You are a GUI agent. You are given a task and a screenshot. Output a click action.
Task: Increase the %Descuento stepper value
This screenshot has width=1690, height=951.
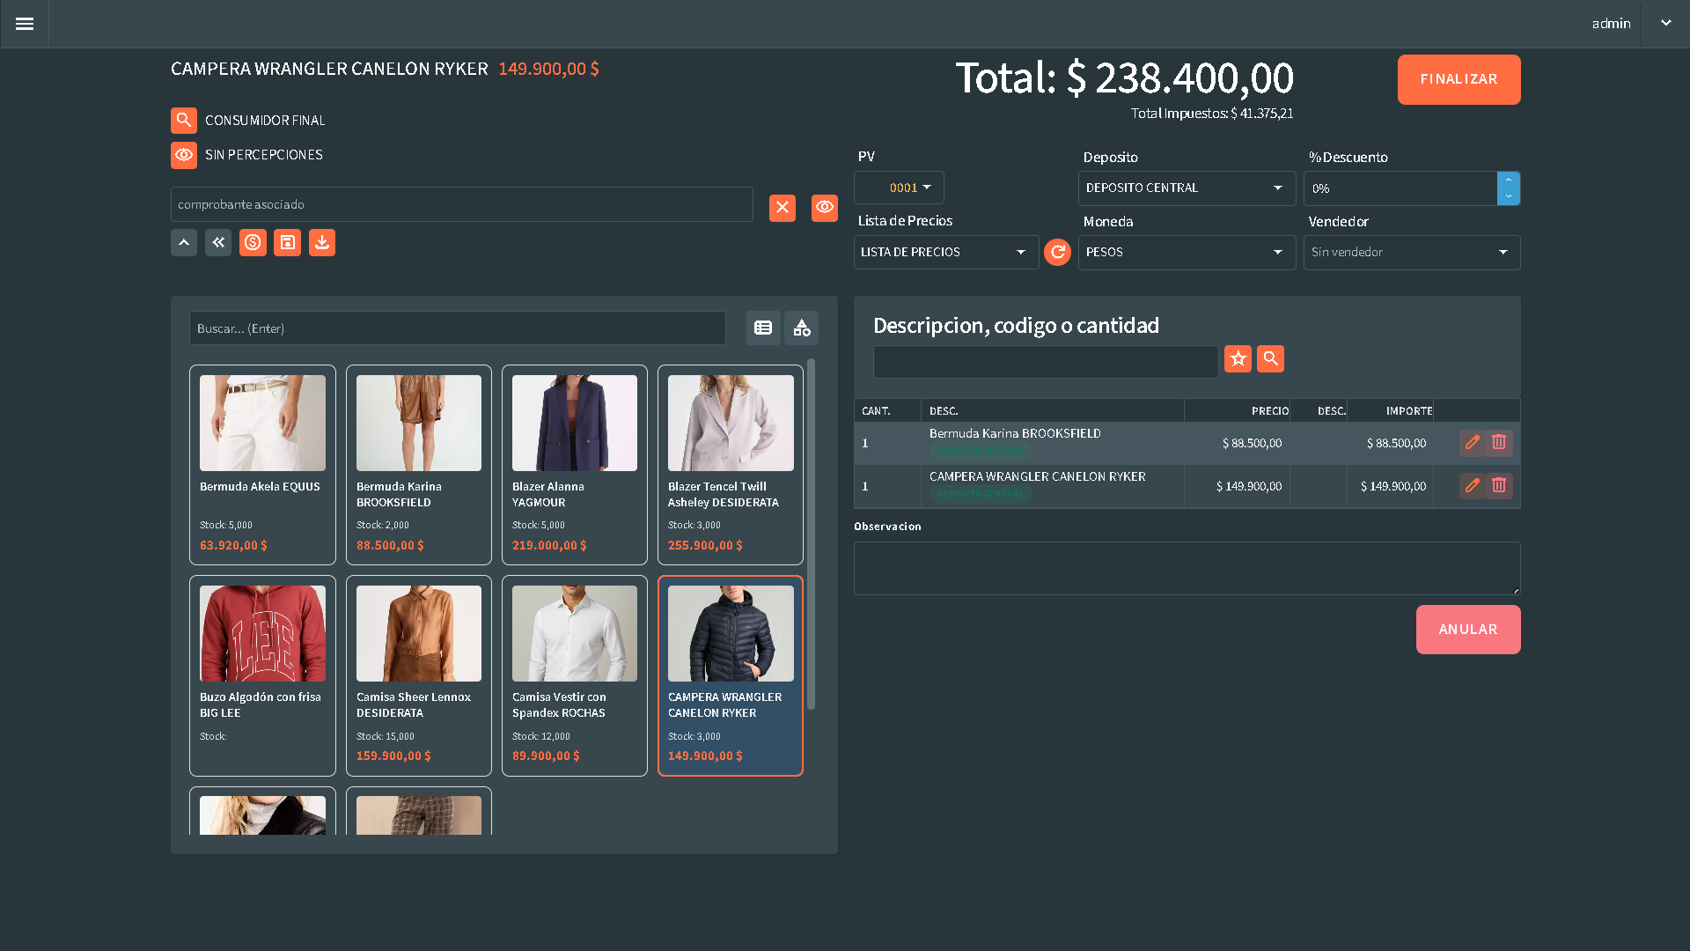(x=1508, y=180)
